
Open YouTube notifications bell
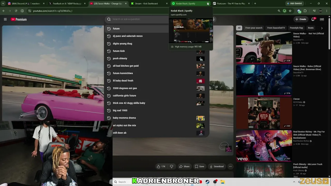click(313, 19)
